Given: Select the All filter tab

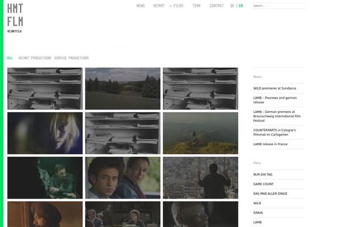Looking at the screenshot, I should (10, 58).
